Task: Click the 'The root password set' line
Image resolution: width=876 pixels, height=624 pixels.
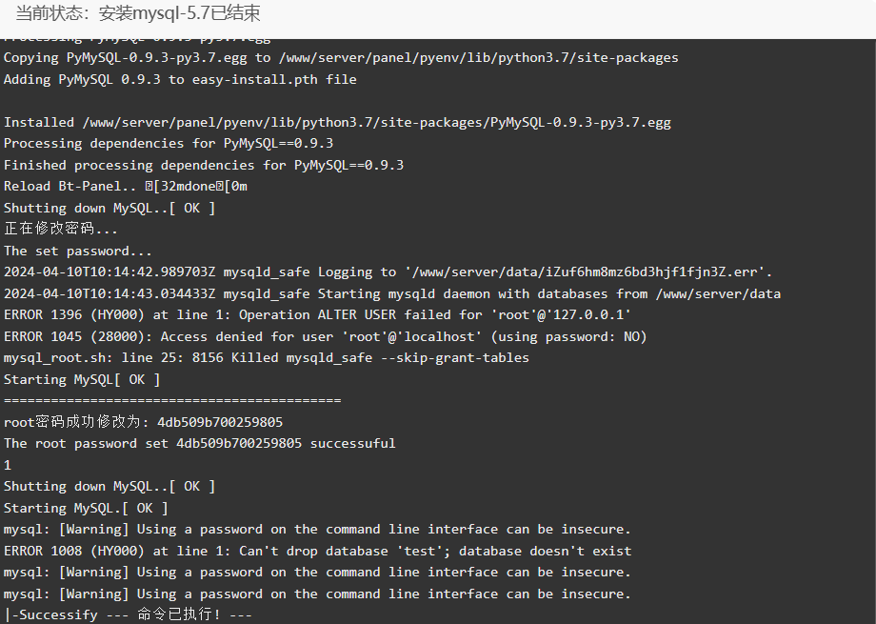Action: [199, 443]
